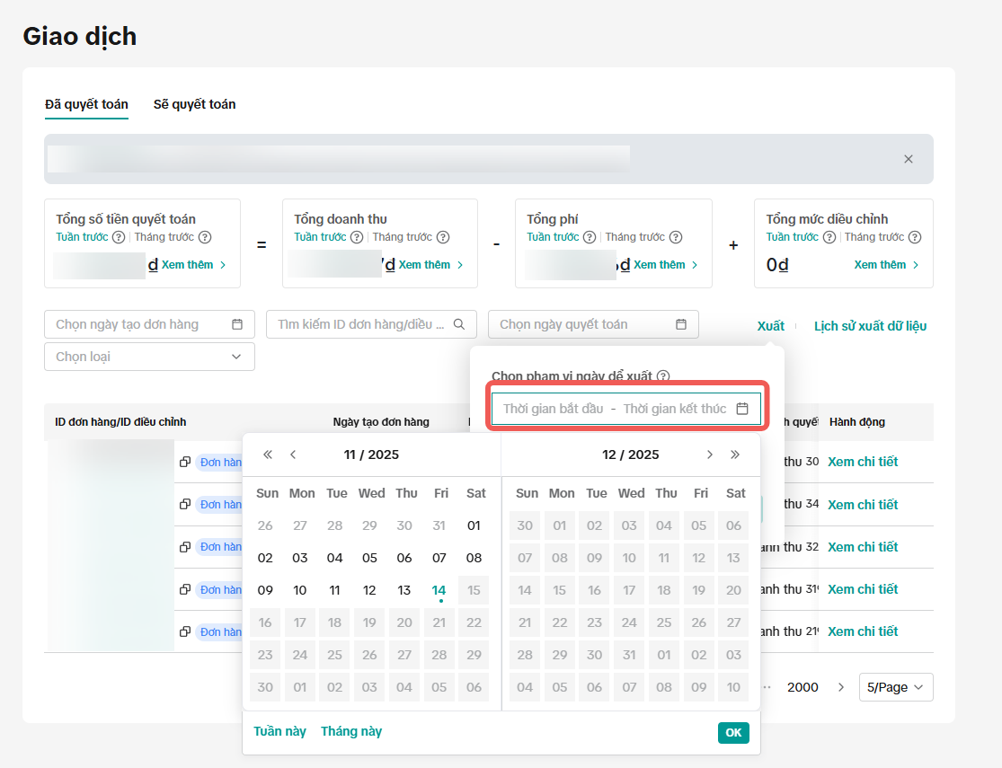Open the Chọn loại dropdown
The image size is (1002, 768).
(149, 357)
